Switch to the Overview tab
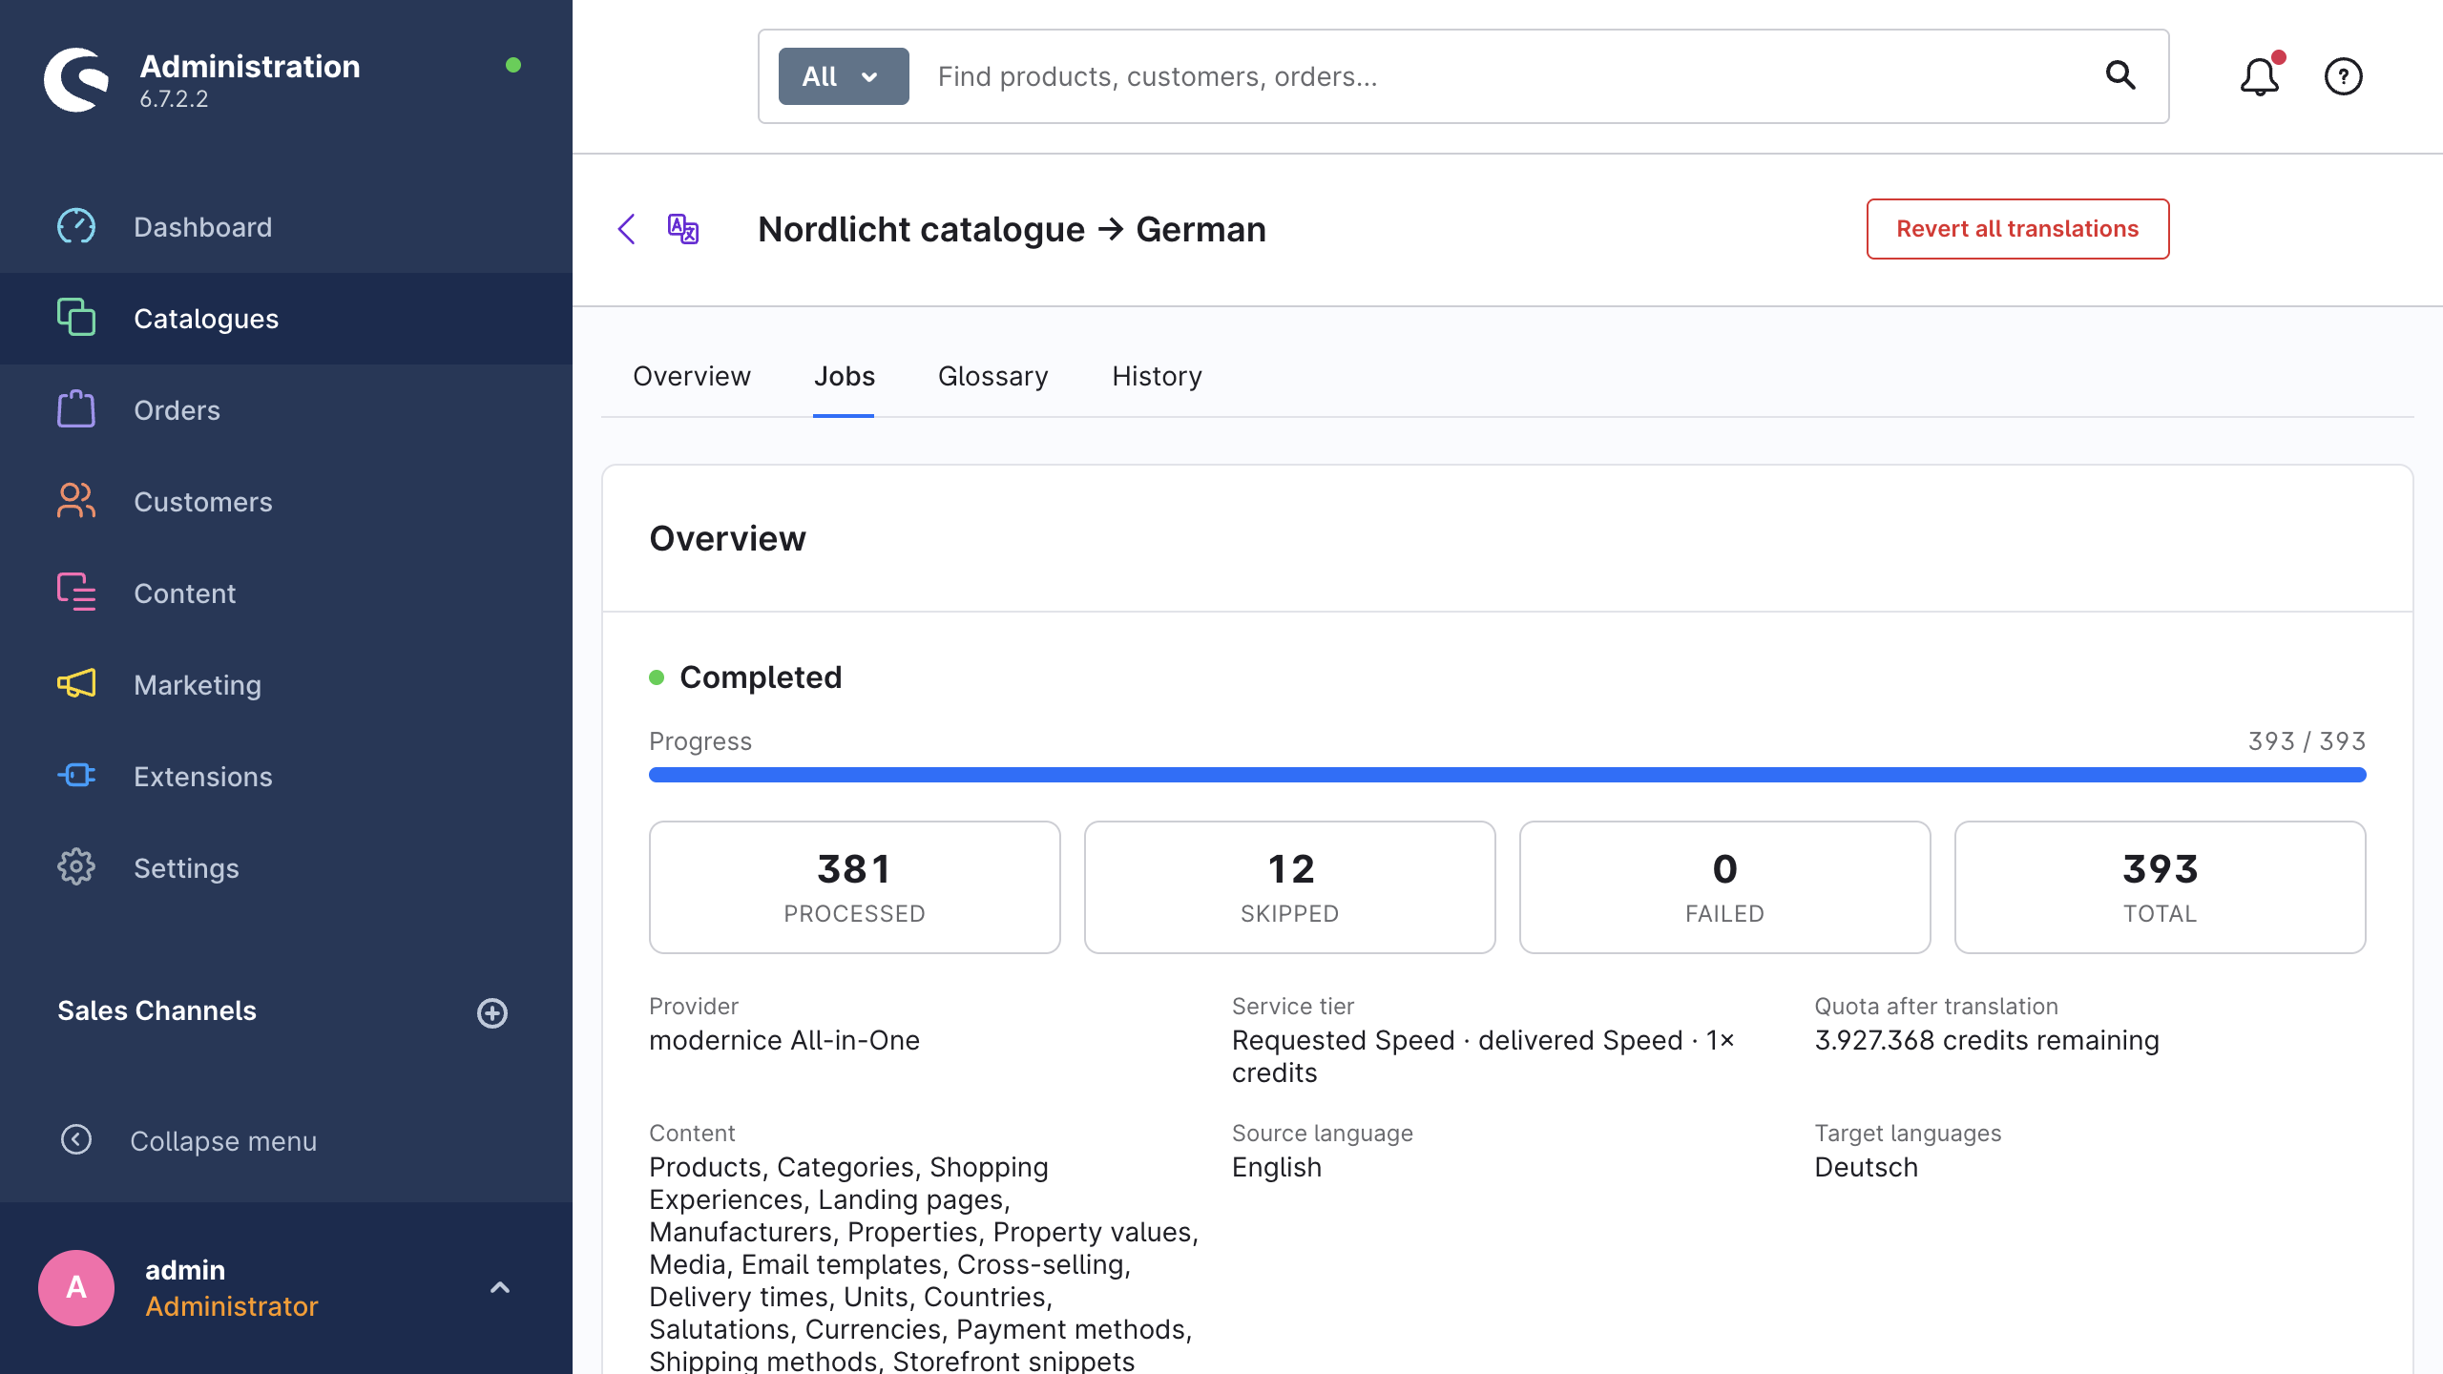This screenshot has height=1374, width=2443. [692, 376]
